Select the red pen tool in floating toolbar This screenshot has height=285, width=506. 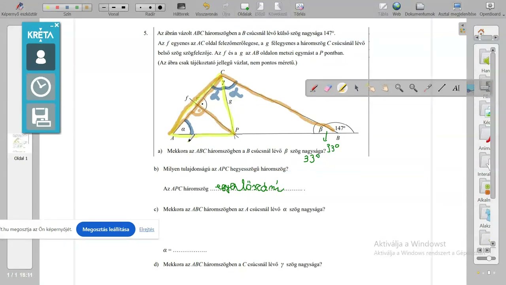pos(314,88)
